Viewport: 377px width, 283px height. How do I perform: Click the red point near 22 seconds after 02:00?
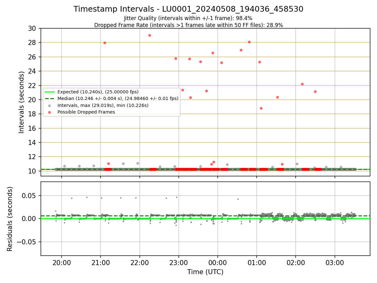(x=302, y=84)
